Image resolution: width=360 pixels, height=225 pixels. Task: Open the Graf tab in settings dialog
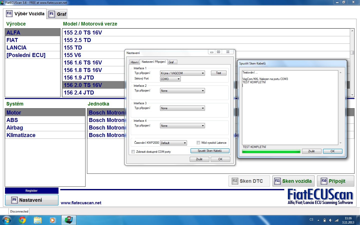[171, 62]
